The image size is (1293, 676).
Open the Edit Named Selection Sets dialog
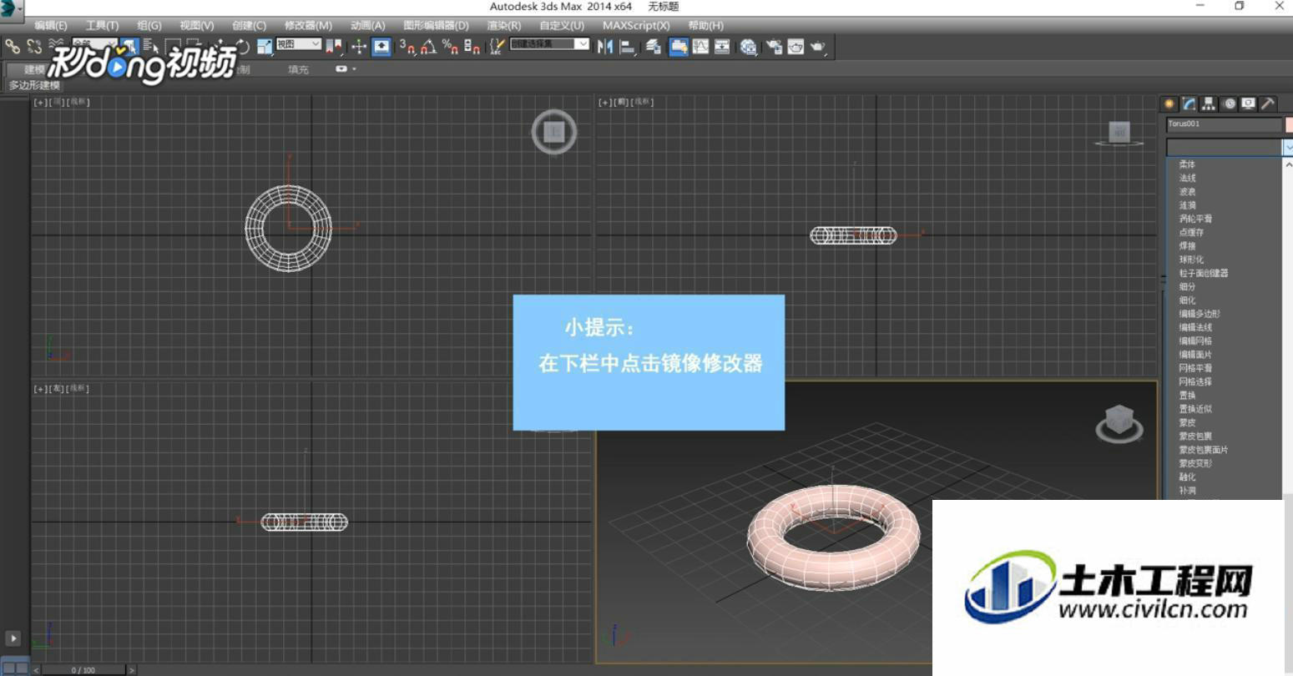pos(497,47)
